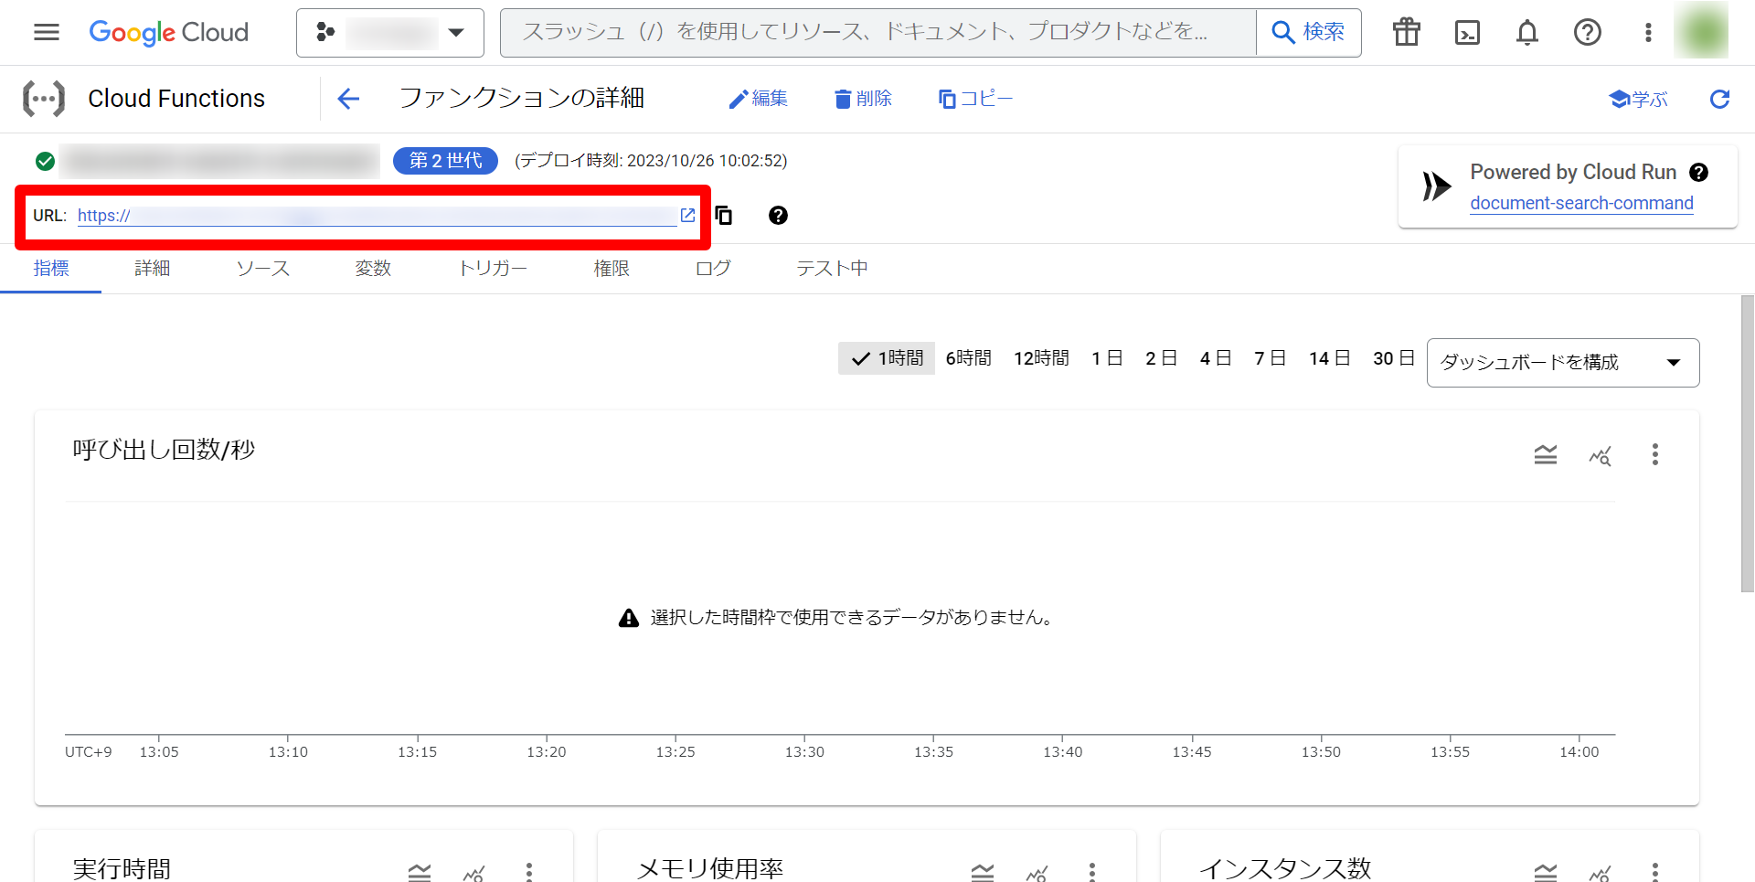This screenshot has width=1755, height=882.
Task: View notifications bell
Action: coord(1526,32)
